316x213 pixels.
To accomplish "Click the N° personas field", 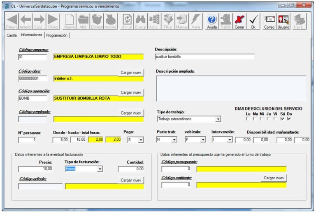I will point(27,140).
